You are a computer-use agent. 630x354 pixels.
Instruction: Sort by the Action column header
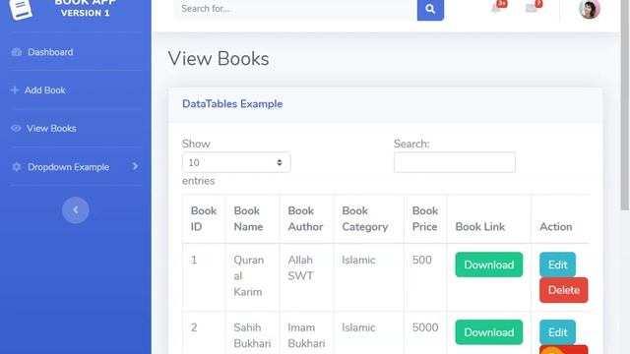[560, 218]
